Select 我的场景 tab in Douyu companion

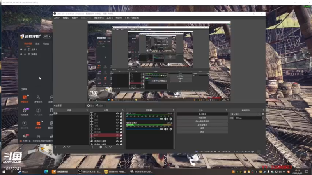(28, 44)
